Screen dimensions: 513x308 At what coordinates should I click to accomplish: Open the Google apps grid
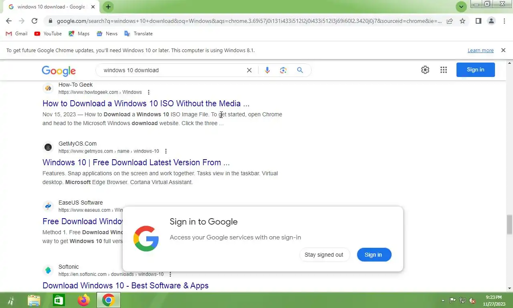tap(443, 70)
